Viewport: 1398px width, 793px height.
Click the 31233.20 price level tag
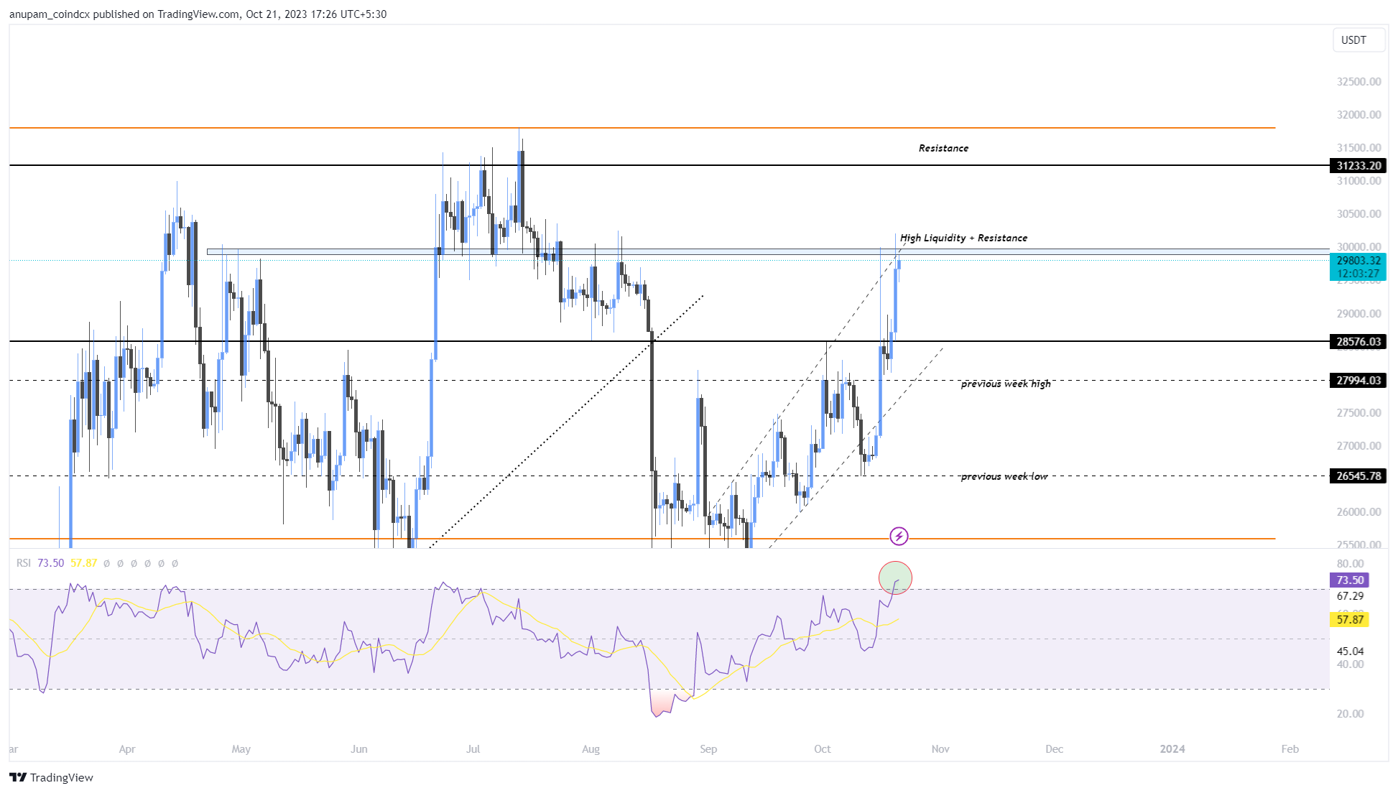(x=1358, y=166)
